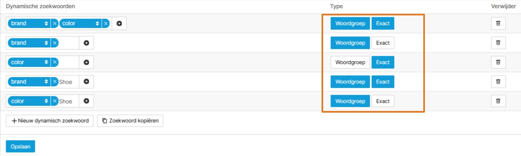Image resolution: width=521 pixels, height=156 pixels.
Task: Open color dropdown in first row
Action: coord(80,24)
